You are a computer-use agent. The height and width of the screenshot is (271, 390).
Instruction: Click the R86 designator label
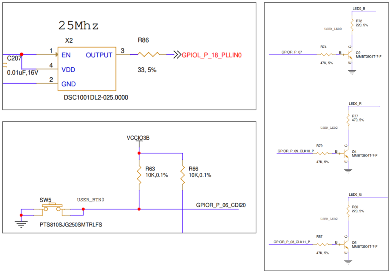pos(143,40)
